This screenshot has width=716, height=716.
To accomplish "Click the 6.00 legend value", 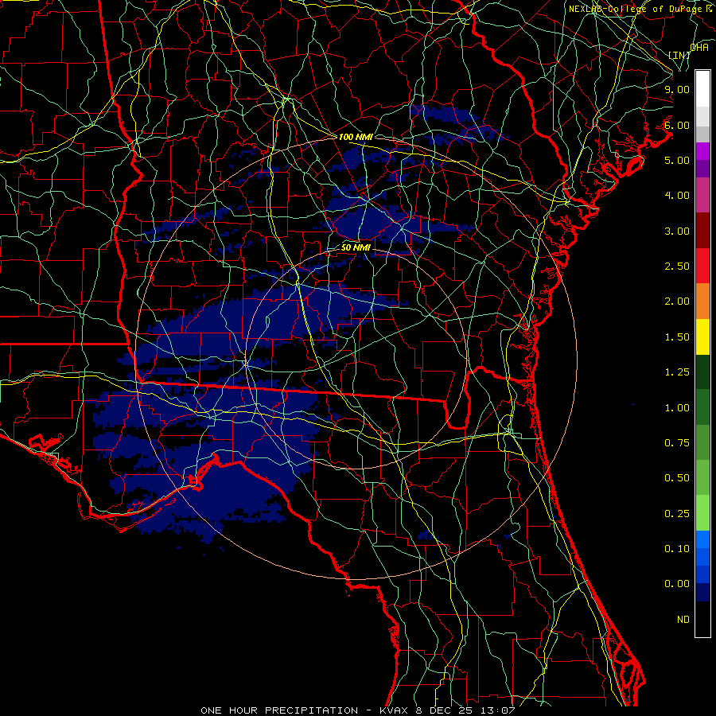I will [x=677, y=125].
